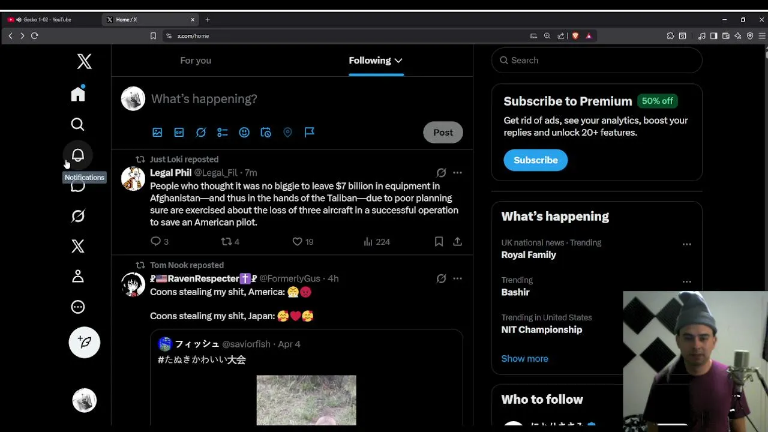Image resolution: width=768 pixels, height=432 pixels.
Task: Open the browser hamburger menu
Action: [762, 36]
